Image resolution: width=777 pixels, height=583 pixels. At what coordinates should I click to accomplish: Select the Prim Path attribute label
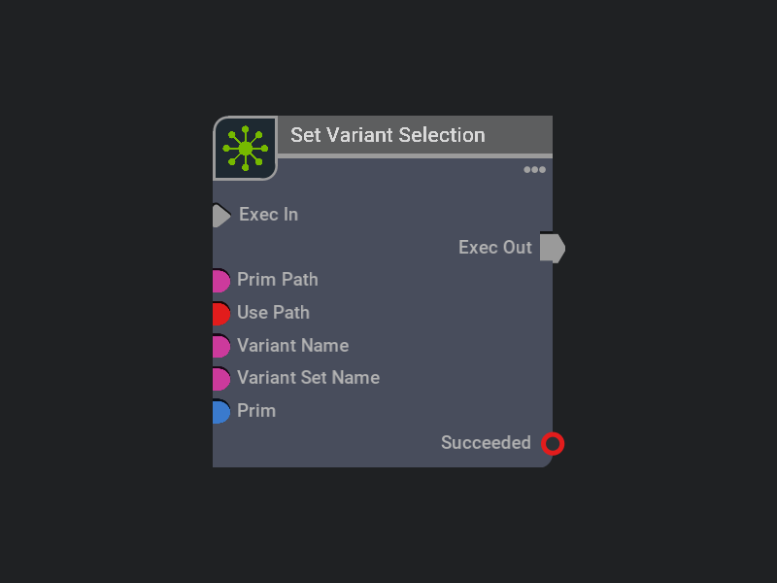pos(277,280)
